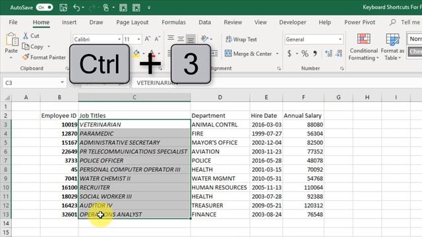Click Employee ID 22649
This screenshot has width=422, height=237.
point(59,151)
